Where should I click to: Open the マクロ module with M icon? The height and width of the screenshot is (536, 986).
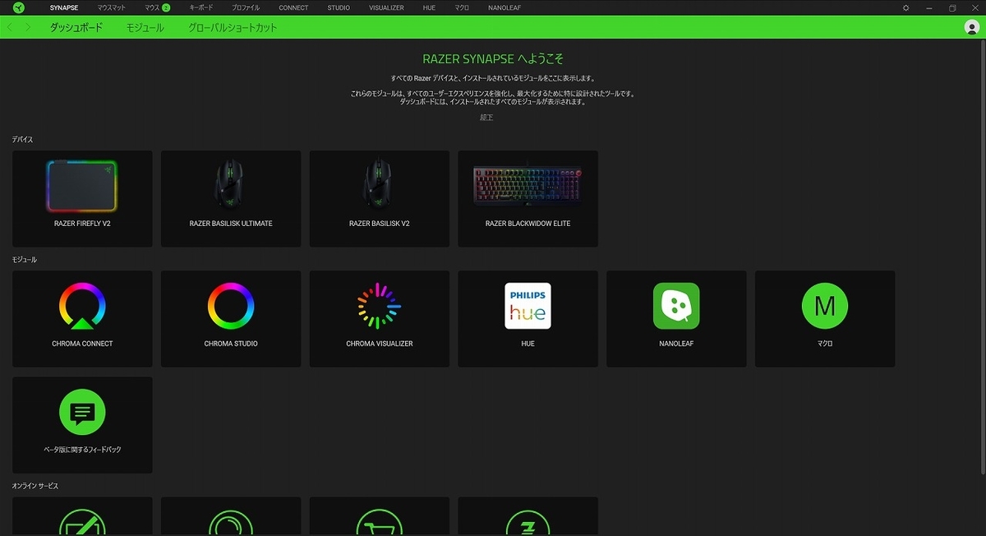pyautogui.click(x=825, y=318)
